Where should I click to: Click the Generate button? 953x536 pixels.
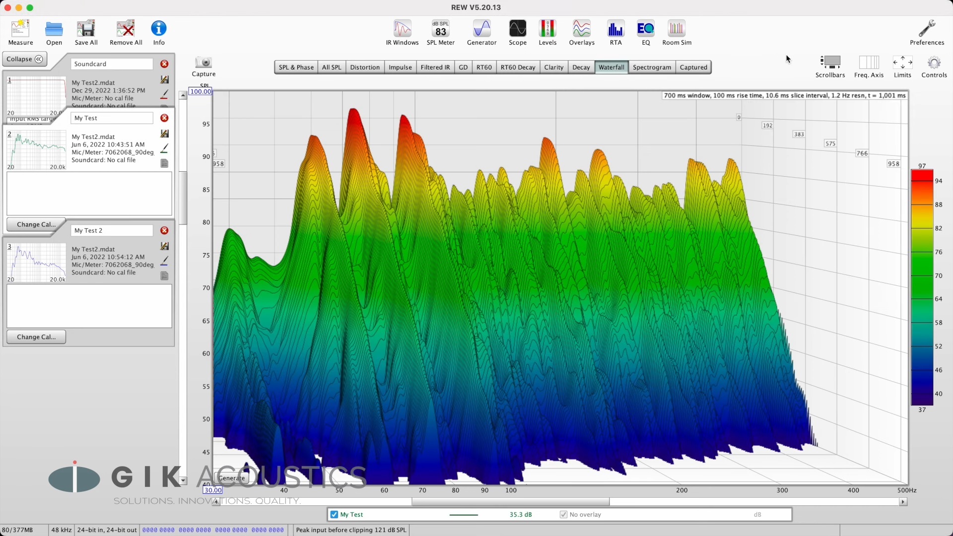click(232, 478)
